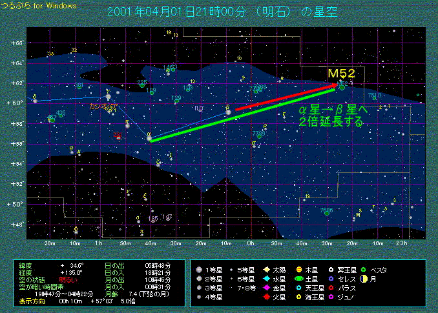Click the red 明るい sky status value
The height and width of the screenshot is (313, 438).
click(x=68, y=278)
